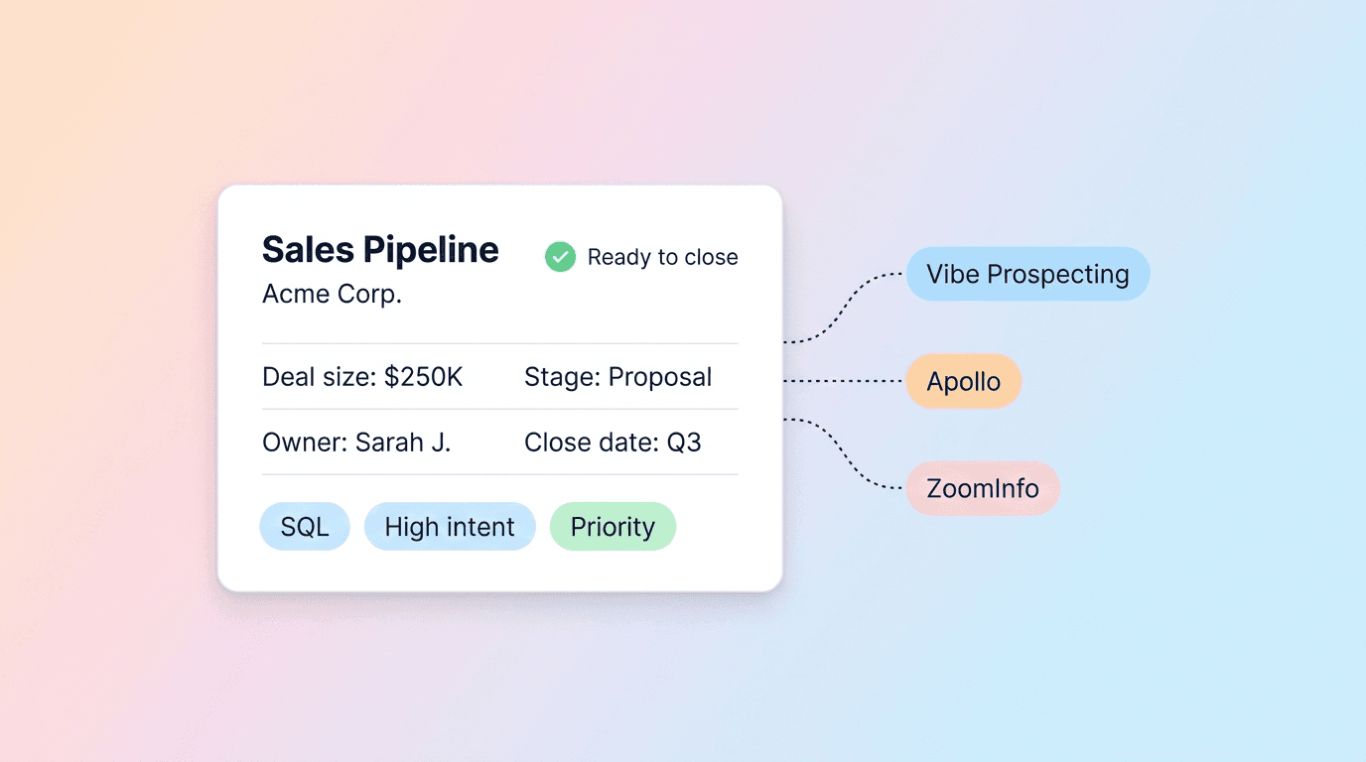Click the SQL tag
1366x762 pixels.
305,527
